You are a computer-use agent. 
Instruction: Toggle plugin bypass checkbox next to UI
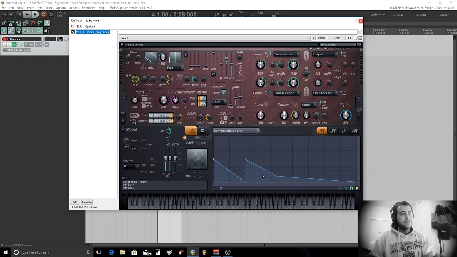360,38
